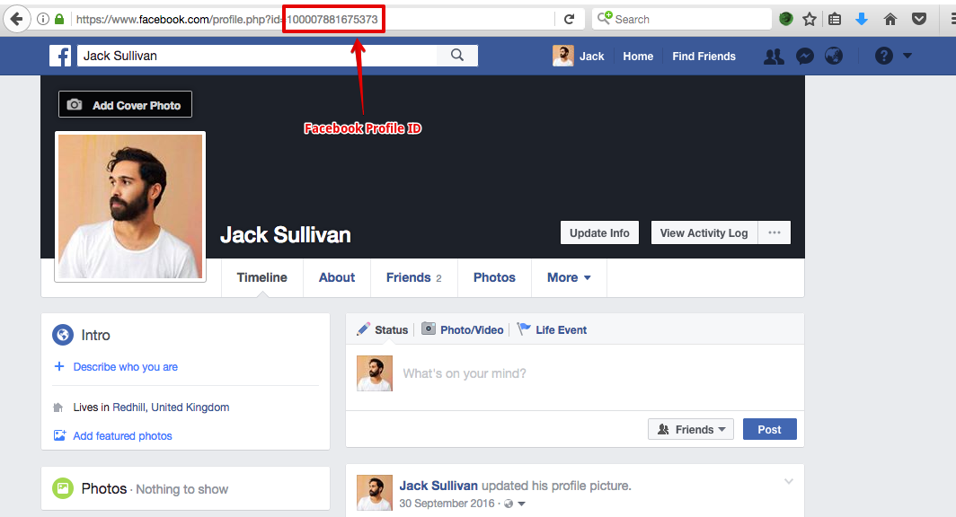Click the magnifier search button in Facebook
The width and height of the screenshot is (956, 517).
coord(457,56)
